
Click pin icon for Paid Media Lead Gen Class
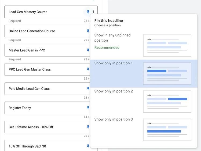pyautogui.click(x=88, y=89)
